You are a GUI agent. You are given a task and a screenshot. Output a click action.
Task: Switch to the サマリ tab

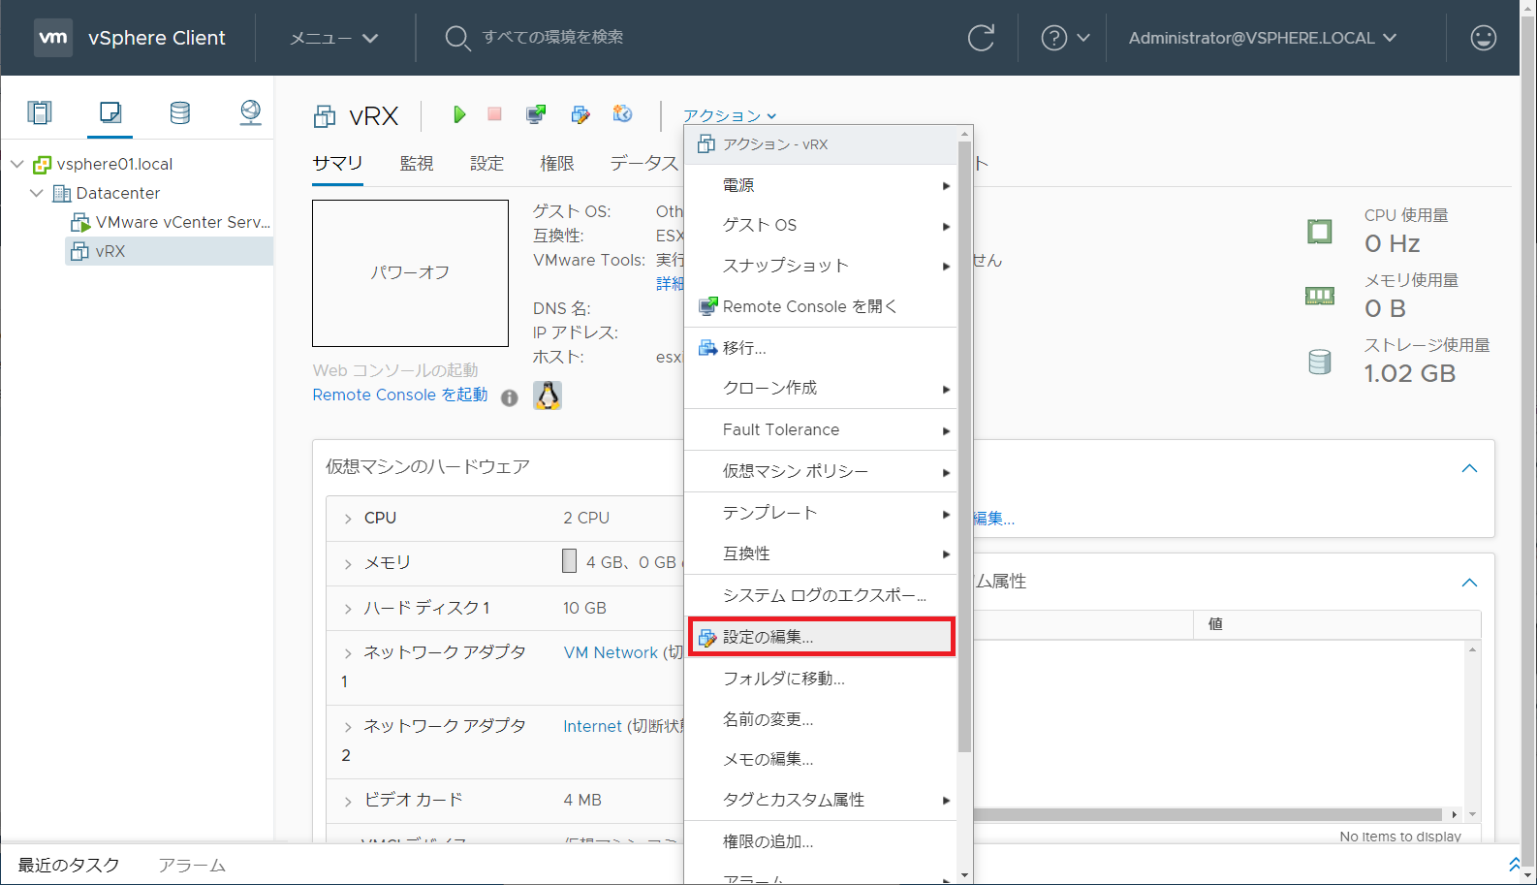tap(337, 163)
